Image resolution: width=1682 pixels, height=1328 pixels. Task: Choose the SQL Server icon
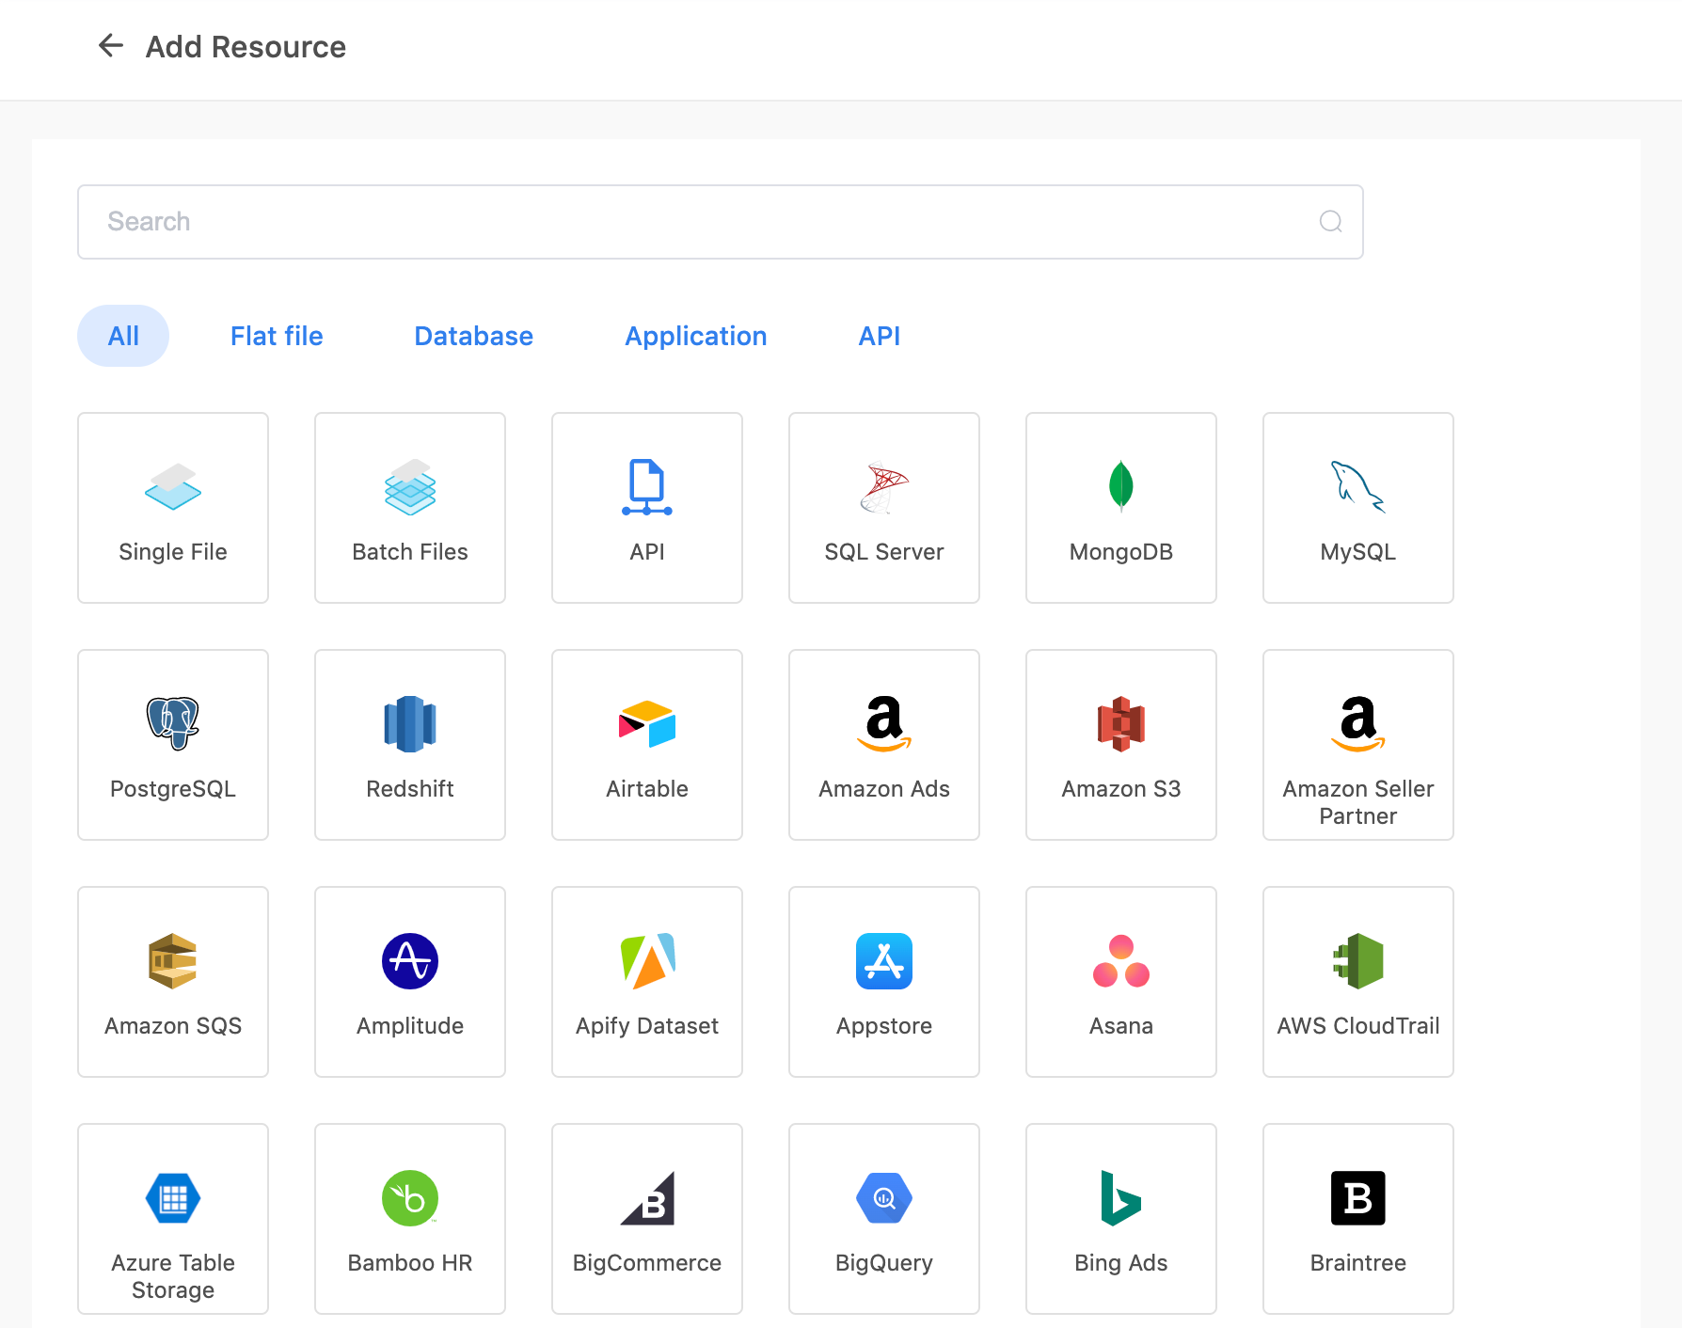pos(884,487)
